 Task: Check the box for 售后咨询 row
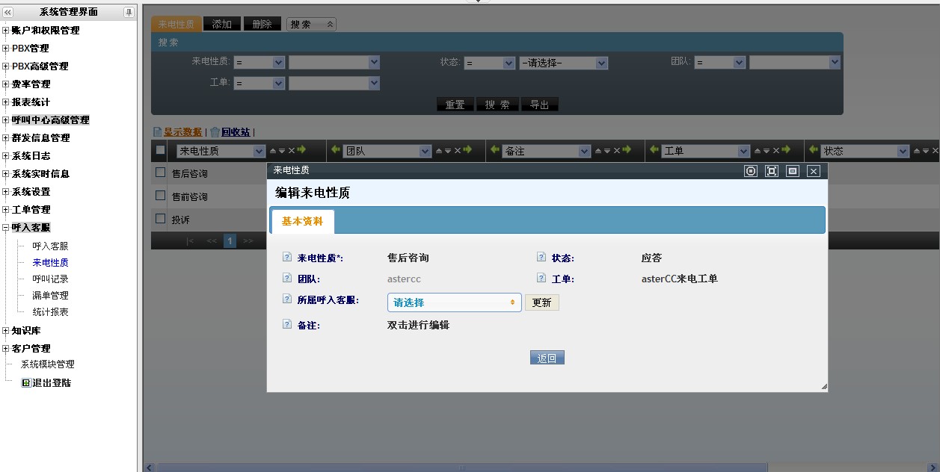tap(160, 173)
